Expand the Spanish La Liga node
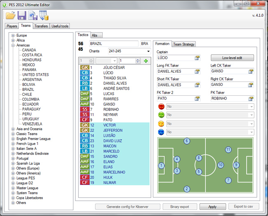 tap(13, 164)
